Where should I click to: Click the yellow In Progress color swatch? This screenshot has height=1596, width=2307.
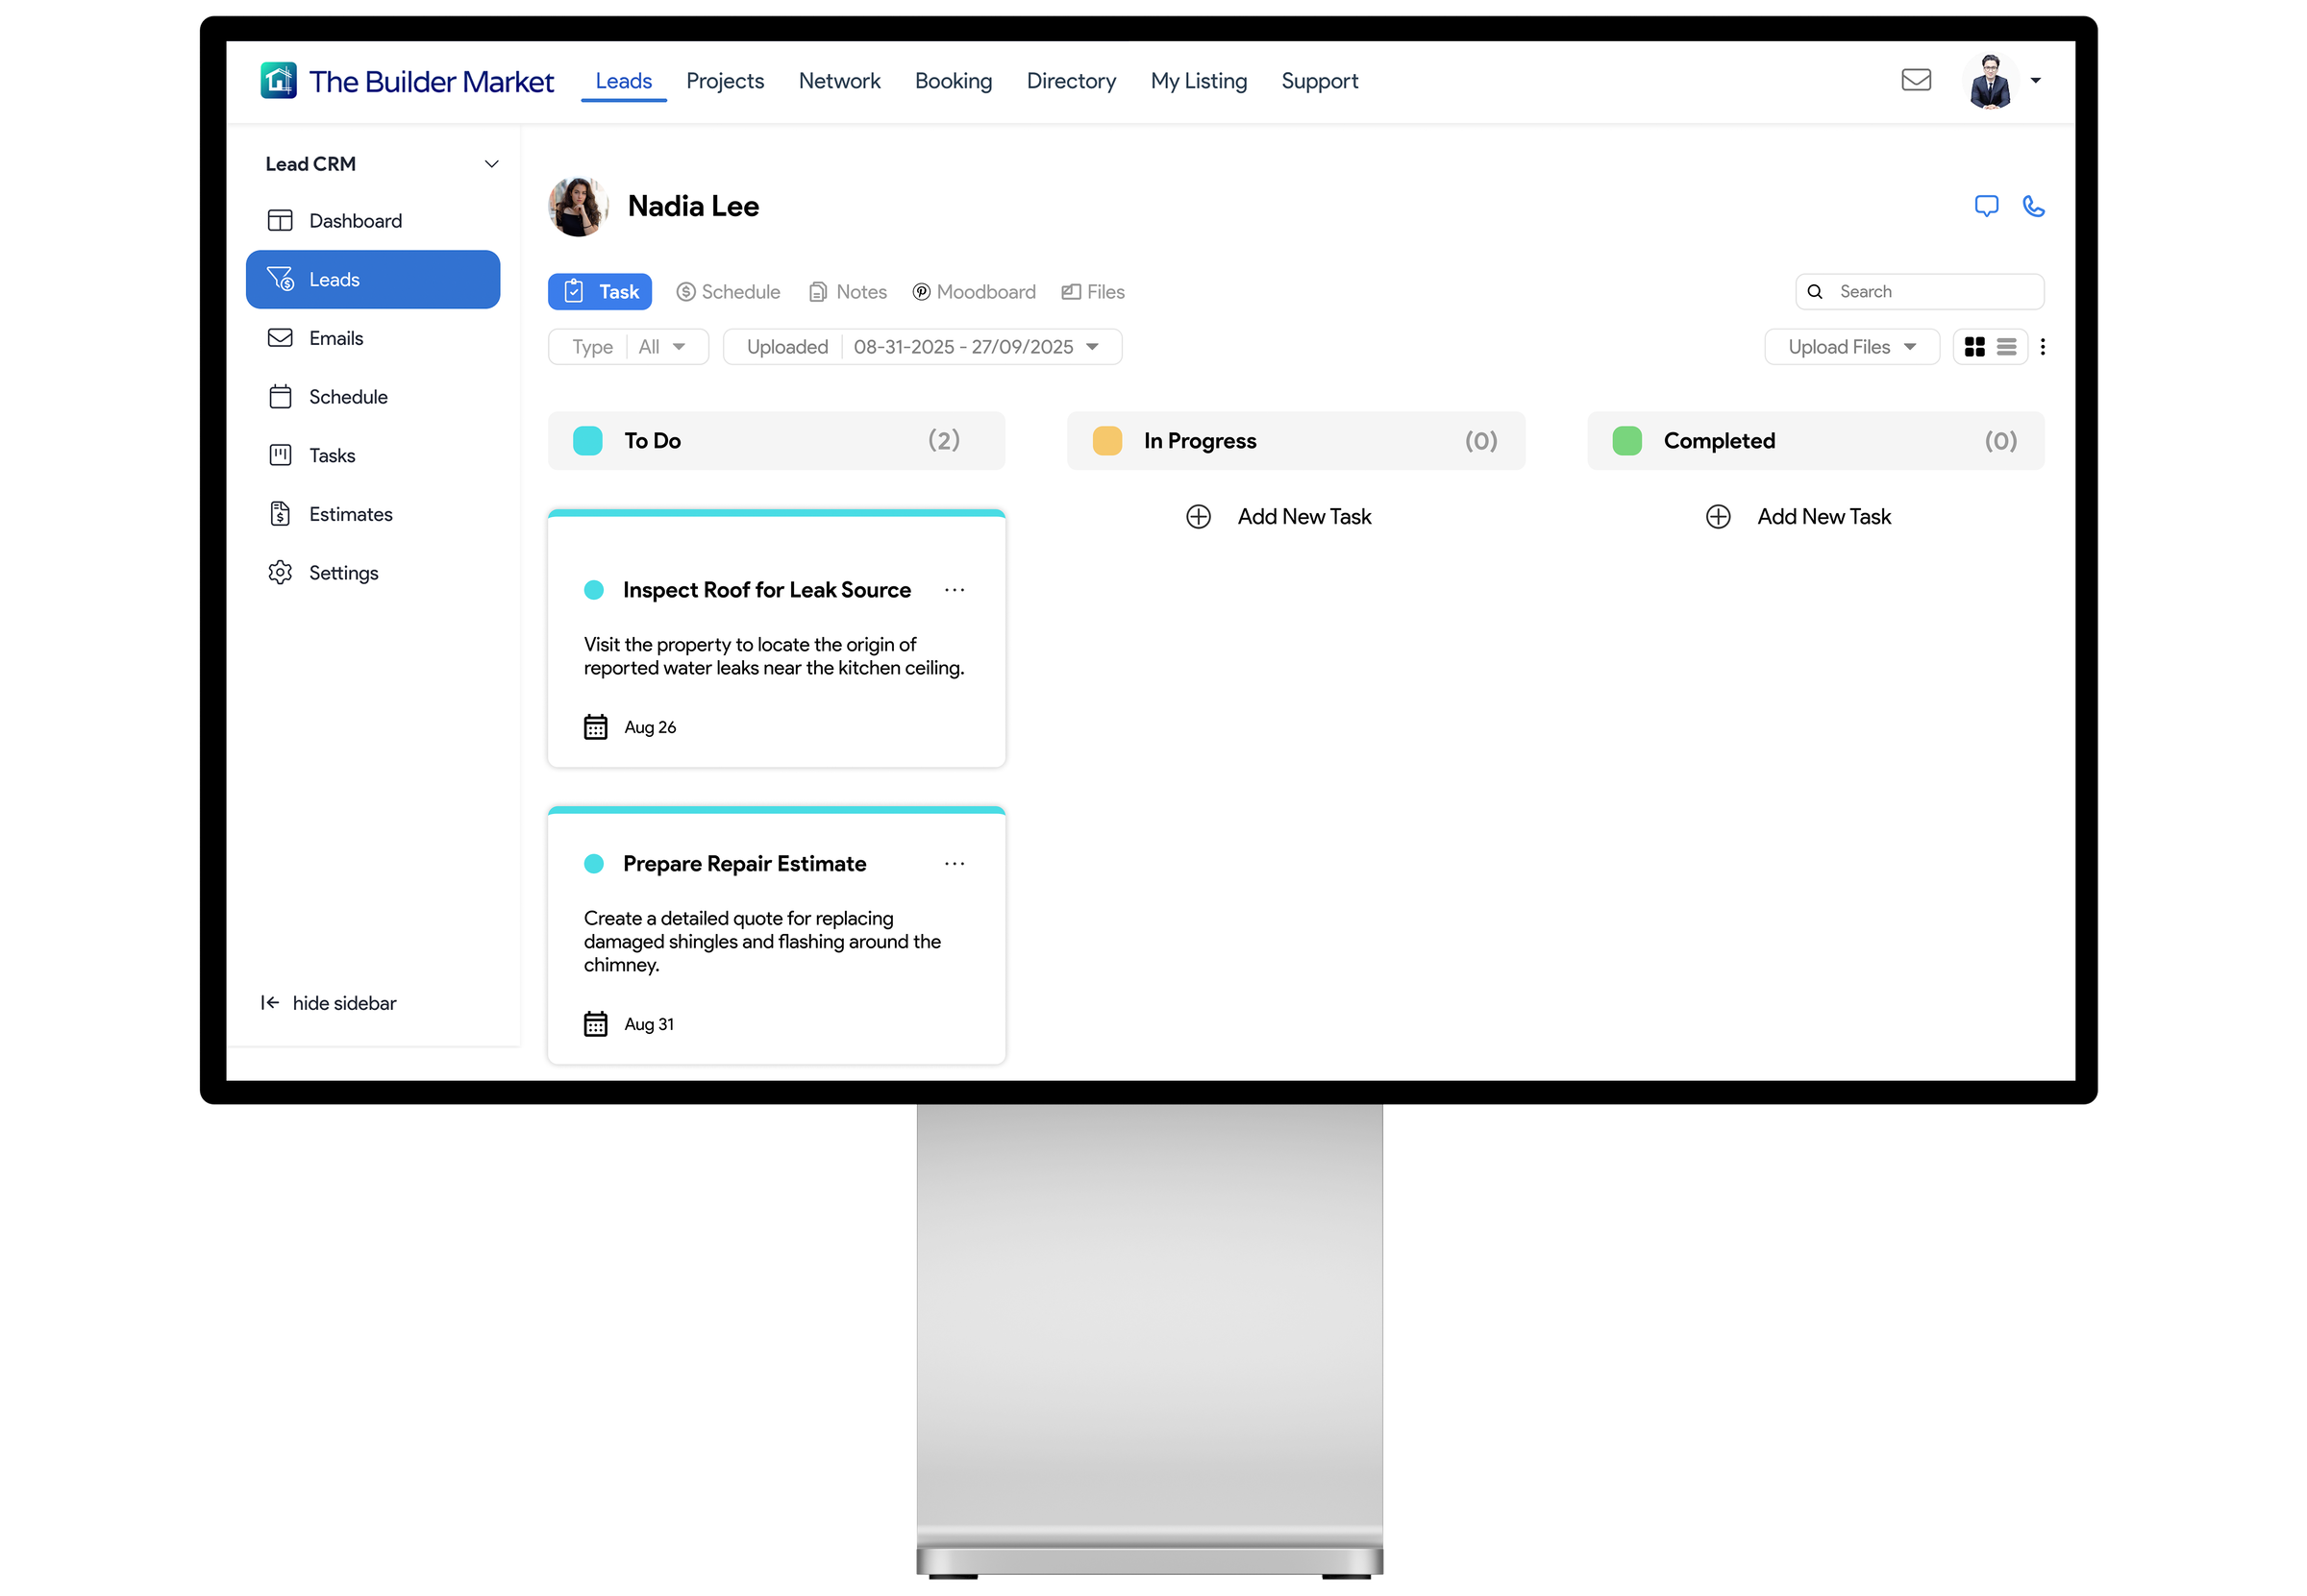(x=1106, y=441)
